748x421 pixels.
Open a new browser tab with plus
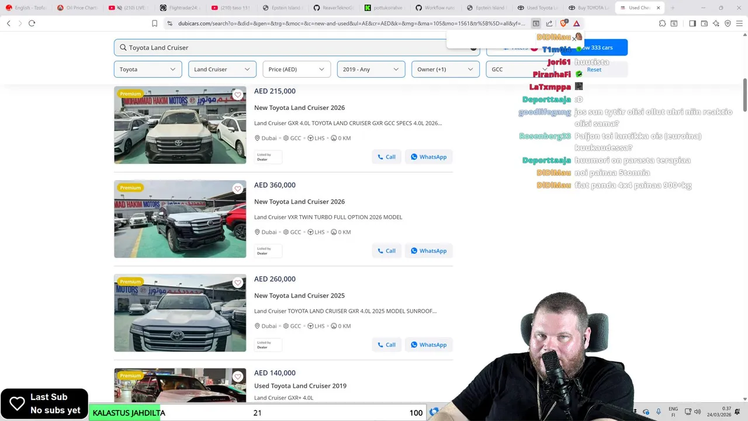(x=673, y=8)
